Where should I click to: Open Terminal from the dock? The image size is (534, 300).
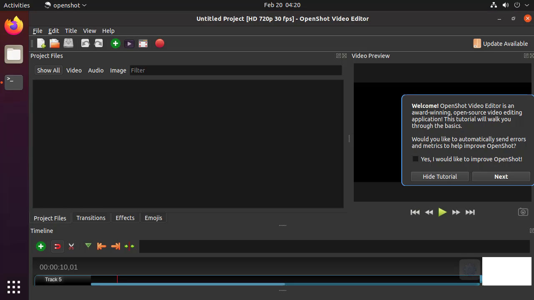[x=14, y=82]
